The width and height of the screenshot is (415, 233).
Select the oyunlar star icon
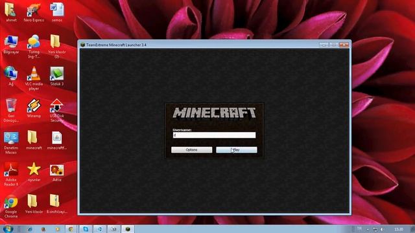point(34,172)
